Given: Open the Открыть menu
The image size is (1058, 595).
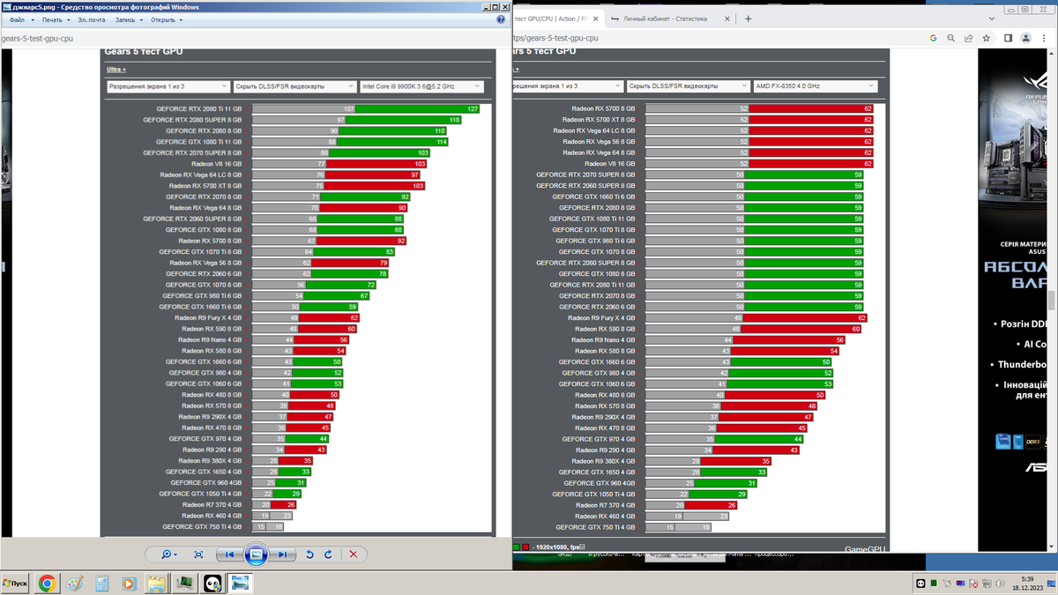Looking at the screenshot, I should (165, 19).
